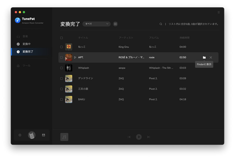Viewport: 235px width, 159px height.
Task: Remove APT. with the X icon
Action: coord(211,57)
